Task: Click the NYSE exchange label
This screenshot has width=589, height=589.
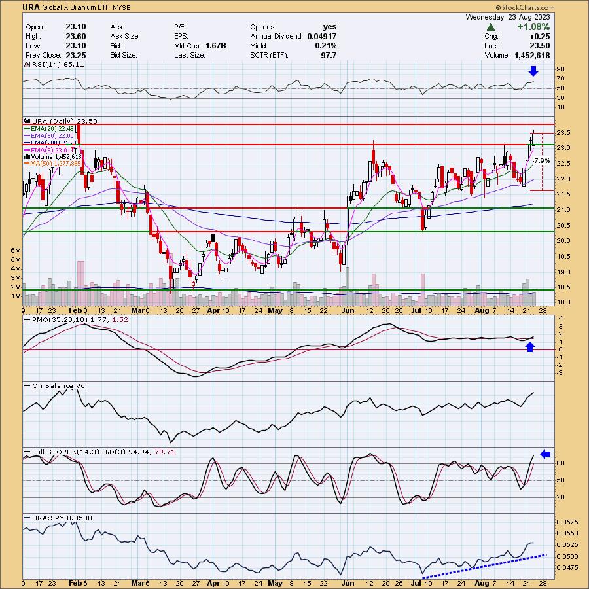Action: [121, 7]
